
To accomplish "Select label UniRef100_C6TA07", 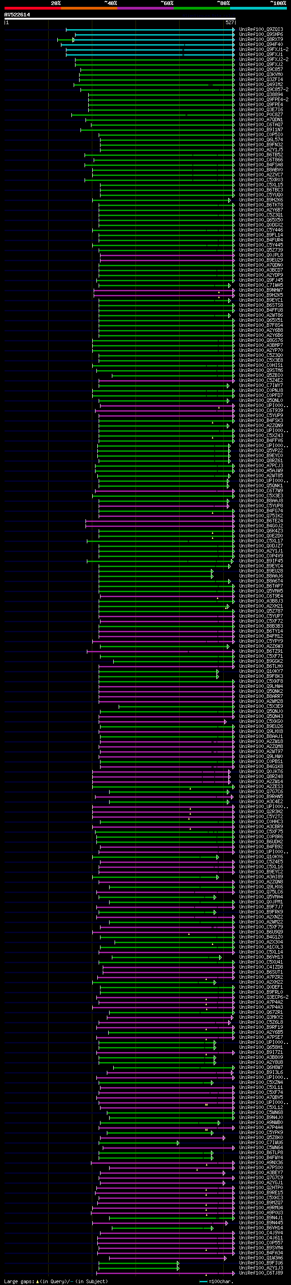I will coord(261,125).
